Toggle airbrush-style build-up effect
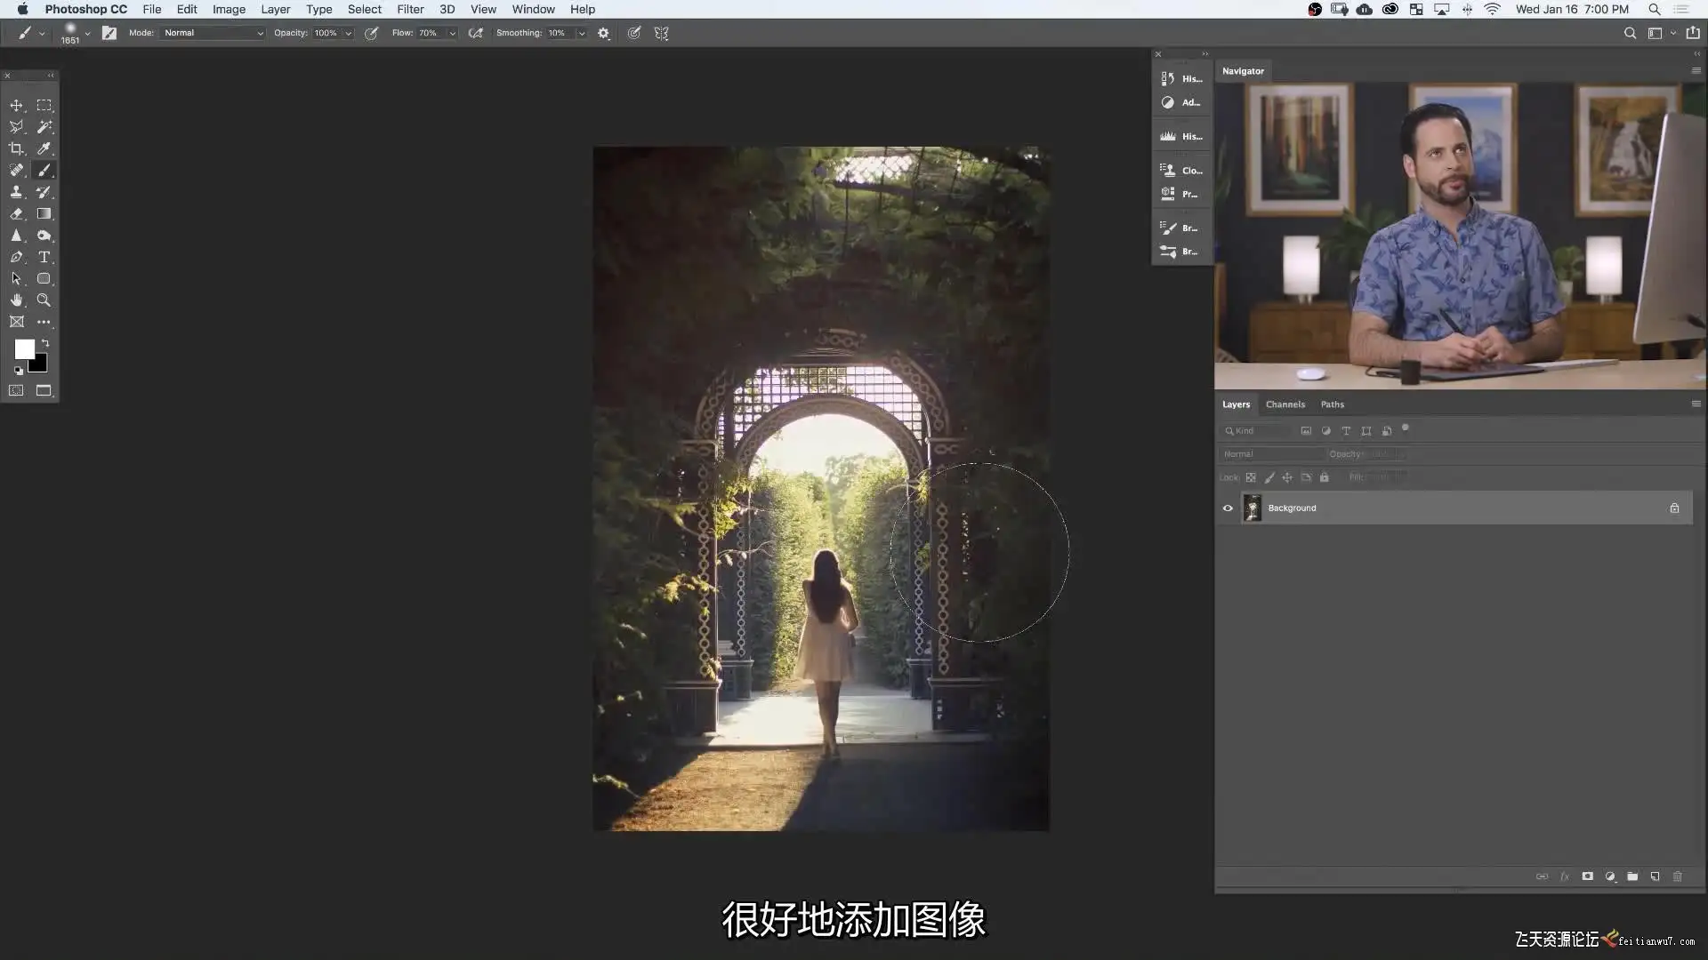 [x=476, y=33]
